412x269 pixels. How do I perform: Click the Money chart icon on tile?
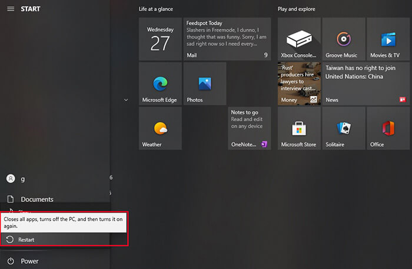pyautogui.click(x=314, y=99)
